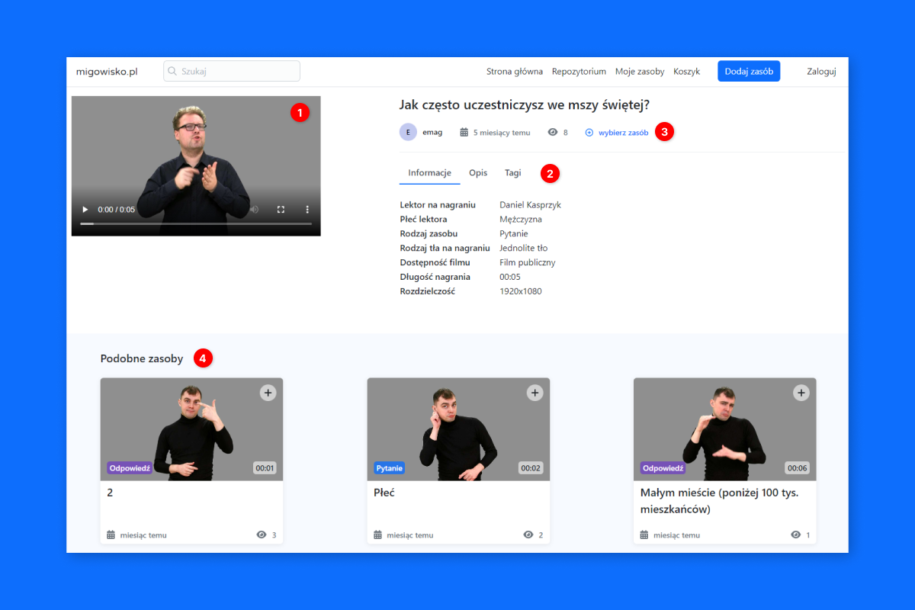Click the emag author avatar

click(408, 132)
